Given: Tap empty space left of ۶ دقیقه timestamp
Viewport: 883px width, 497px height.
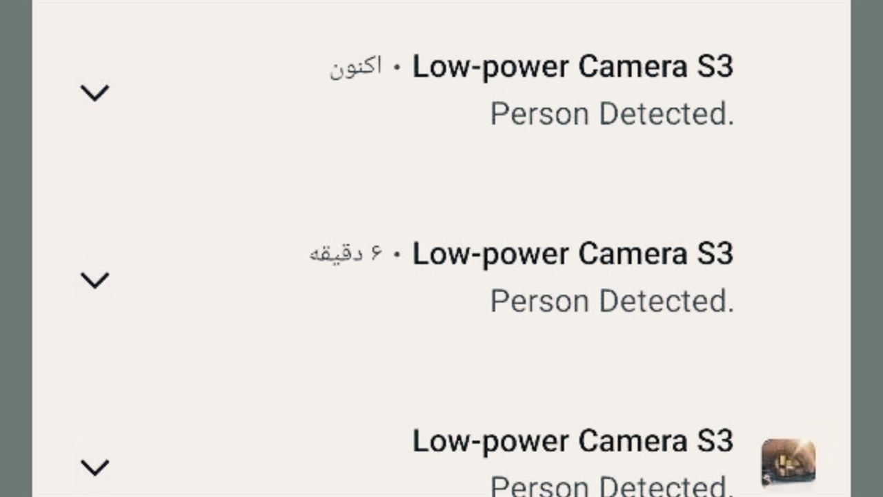Looking at the screenshot, I should pyautogui.click(x=207, y=254).
